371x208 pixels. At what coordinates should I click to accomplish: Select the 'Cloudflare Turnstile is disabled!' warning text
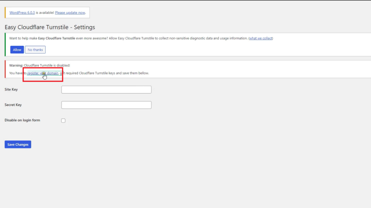click(x=47, y=65)
